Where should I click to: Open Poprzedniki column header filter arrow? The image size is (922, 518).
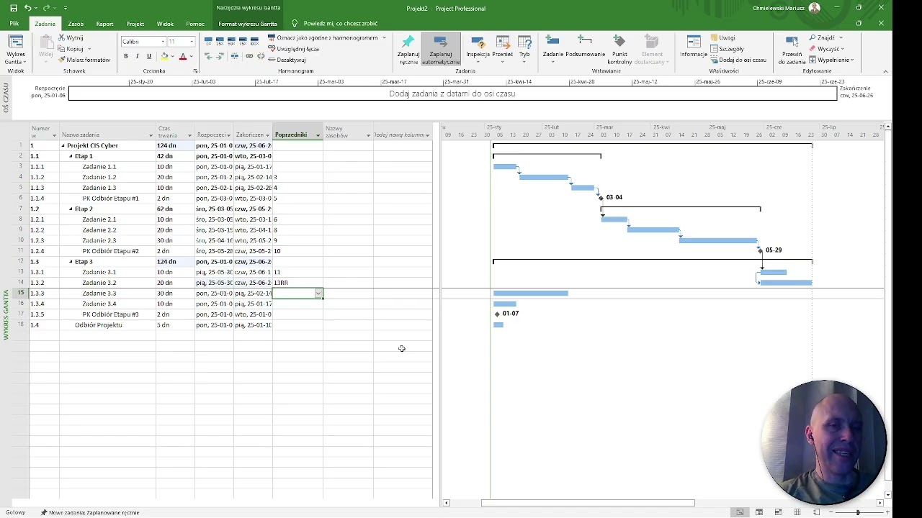318,135
